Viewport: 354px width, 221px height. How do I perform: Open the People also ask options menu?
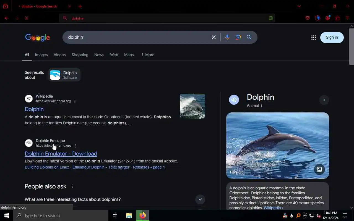pos(72,186)
